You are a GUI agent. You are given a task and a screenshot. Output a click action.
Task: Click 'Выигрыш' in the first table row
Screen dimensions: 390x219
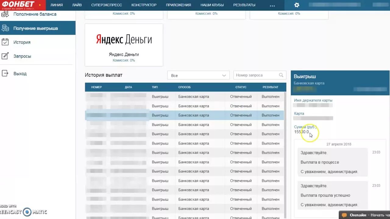(x=160, y=97)
